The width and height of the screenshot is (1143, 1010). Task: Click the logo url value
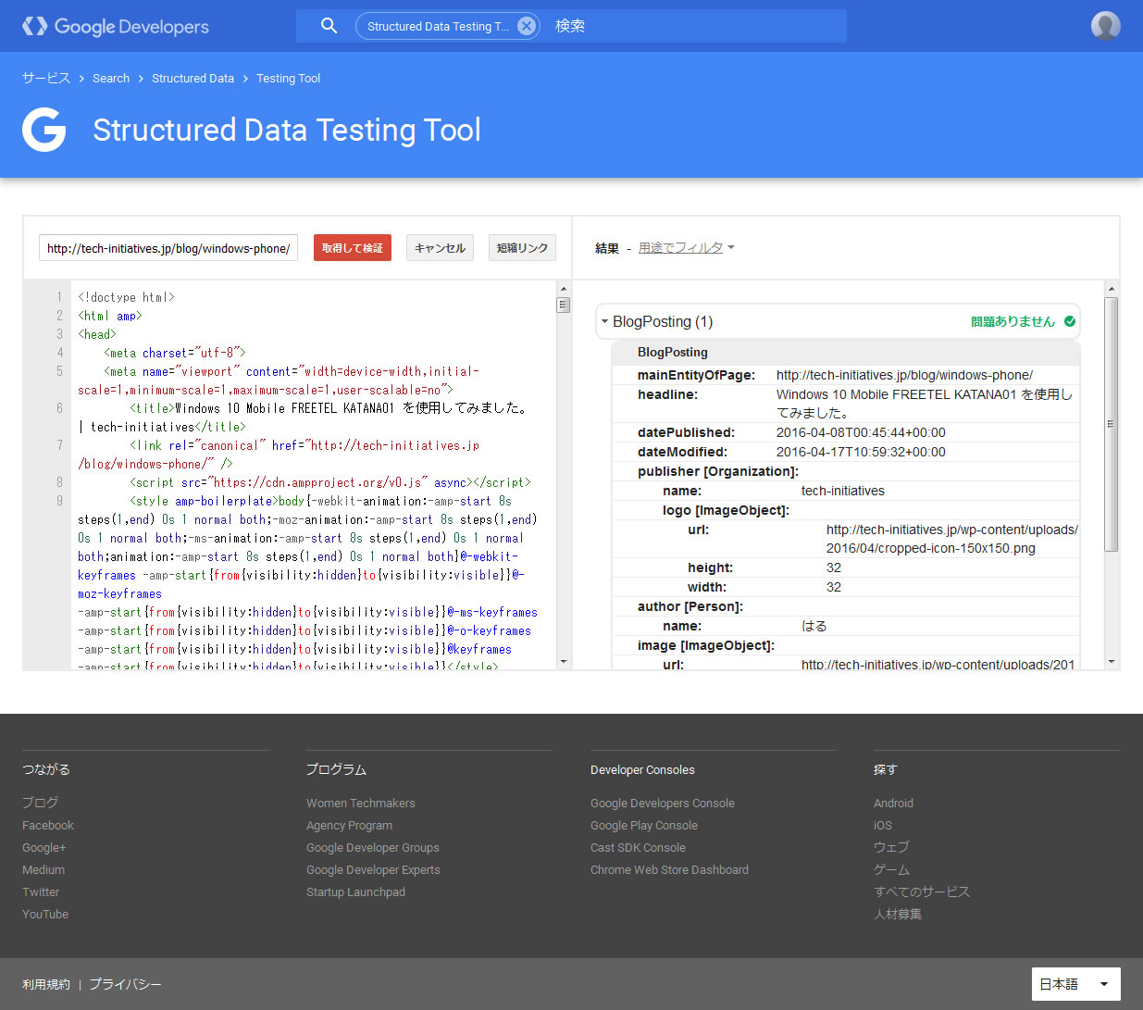(x=951, y=539)
